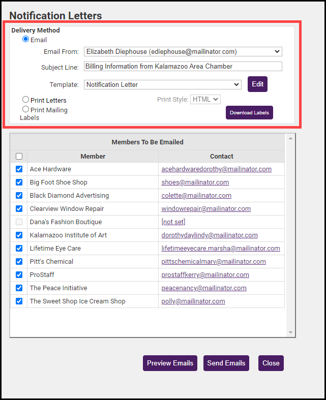The height and width of the screenshot is (400, 326).
Task: Click the Preview Emails button
Action: pyautogui.click(x=170, y=363)
